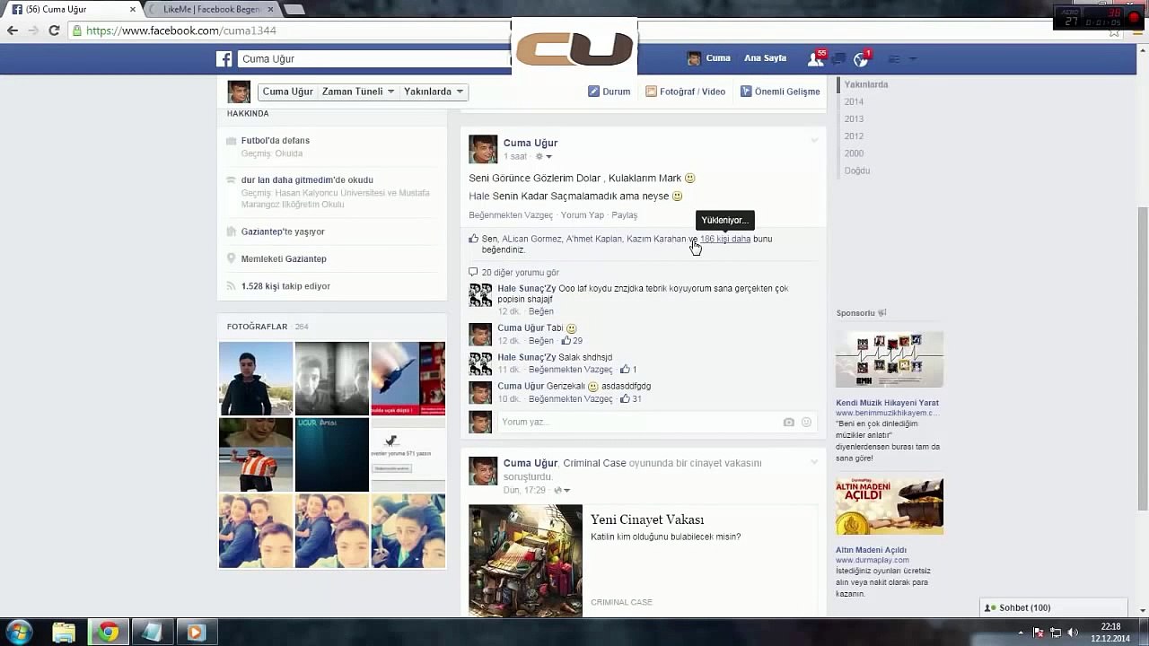Open the 186 kişi daha likes link

725,239
